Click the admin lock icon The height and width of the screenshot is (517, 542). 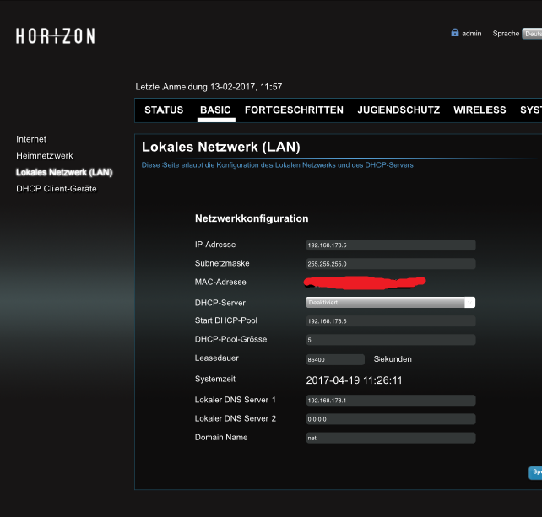click(x=455, y=33)
